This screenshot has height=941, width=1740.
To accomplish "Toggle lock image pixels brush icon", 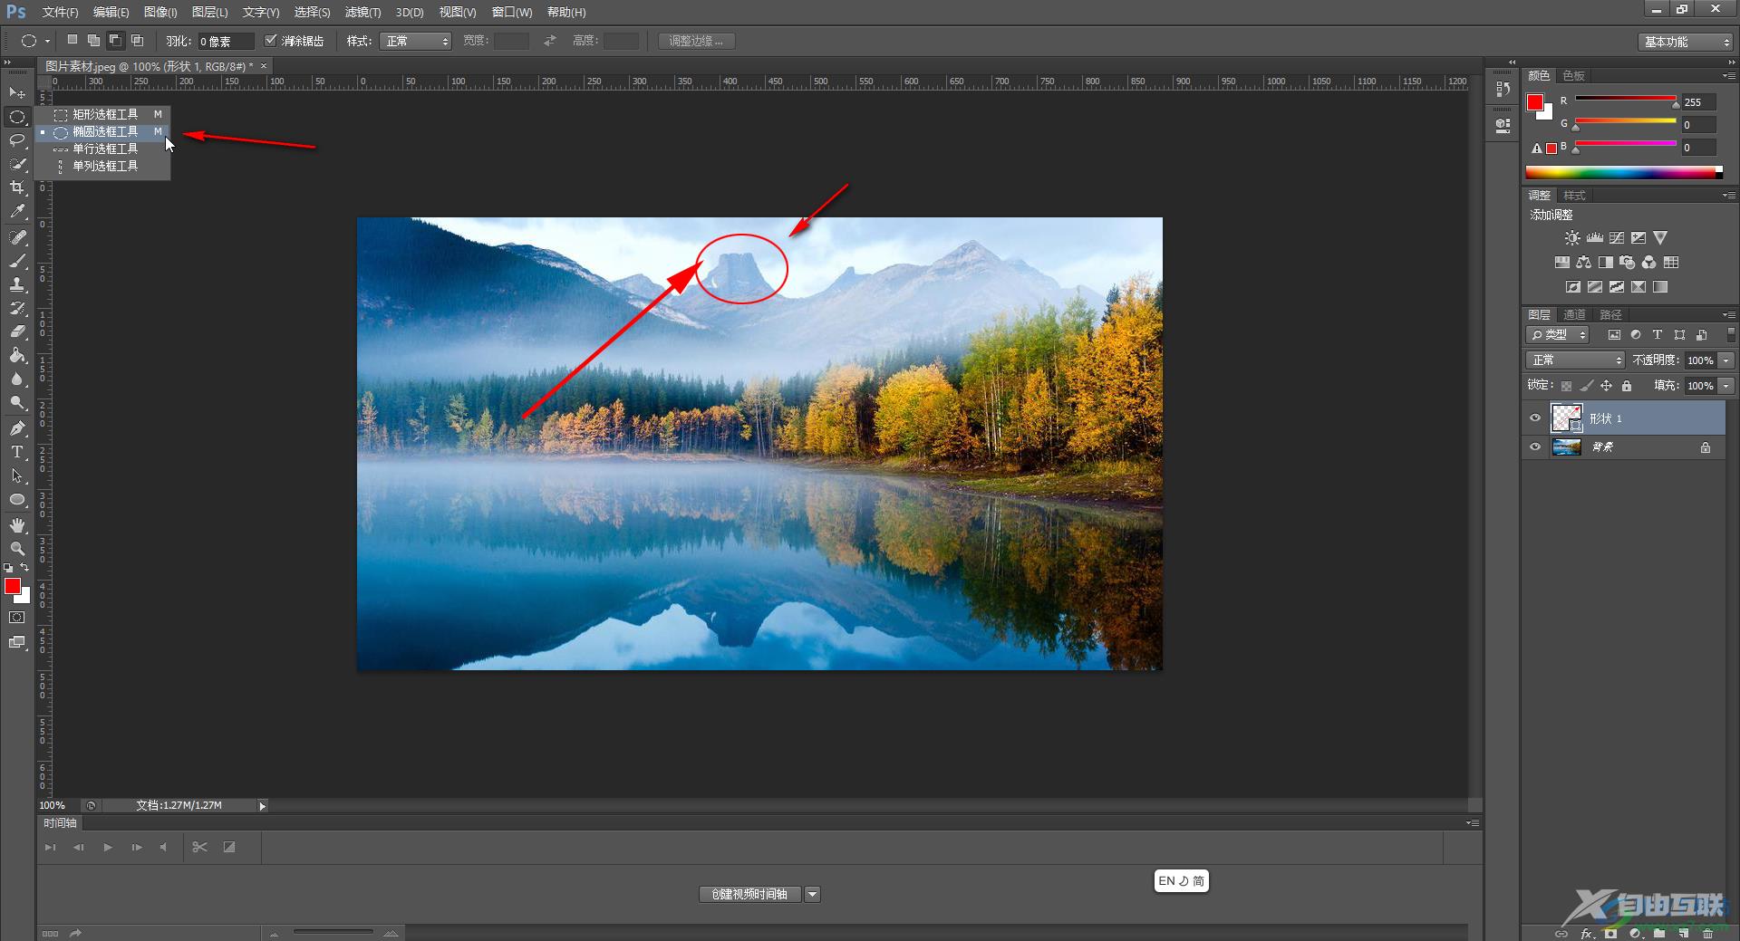I will pyautogui.click(x=1586, y=386).
